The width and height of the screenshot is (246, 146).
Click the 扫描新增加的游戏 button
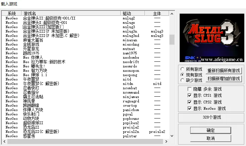(224, 79)
